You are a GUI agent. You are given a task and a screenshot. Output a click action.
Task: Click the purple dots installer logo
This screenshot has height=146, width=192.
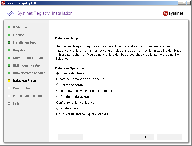pyautogui.click(x=10, y=13)
